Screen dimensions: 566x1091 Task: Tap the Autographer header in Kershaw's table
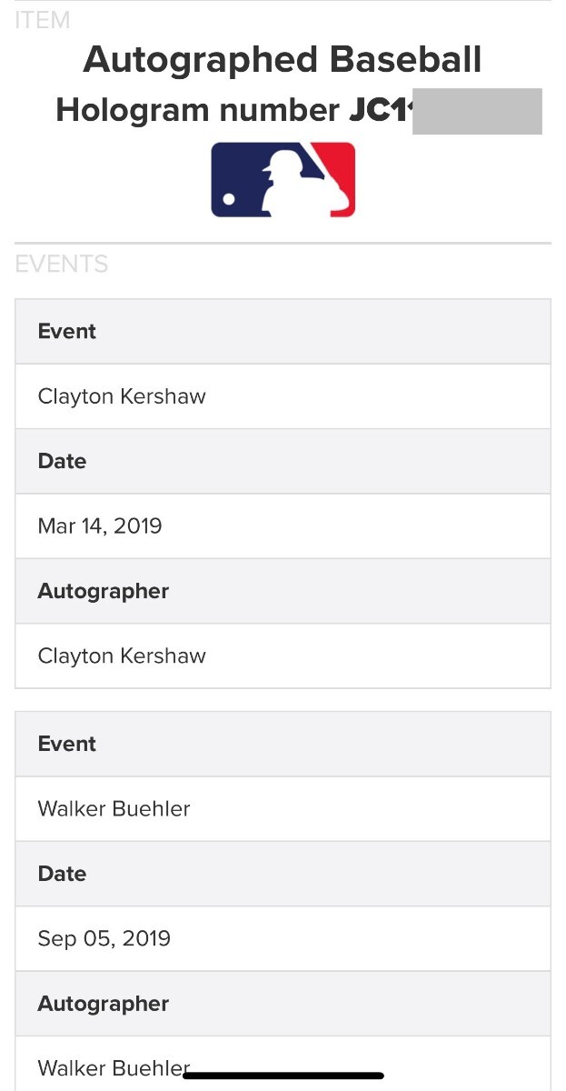[x=104, y=592]
